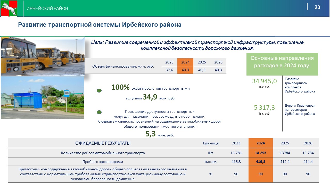Click slide number 23 in the header
330x185 pixels.
317,7
